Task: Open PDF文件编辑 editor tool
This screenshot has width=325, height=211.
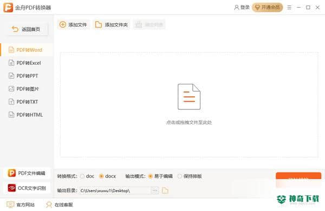Action: (27, 173)
